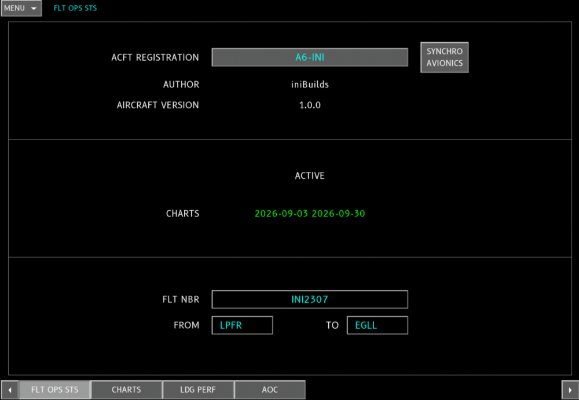Click the ACFT REGISTRATION label
Screen dimensions: 579x400
click(155, 58)
